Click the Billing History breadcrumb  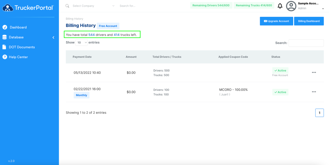tap(75, 19)
